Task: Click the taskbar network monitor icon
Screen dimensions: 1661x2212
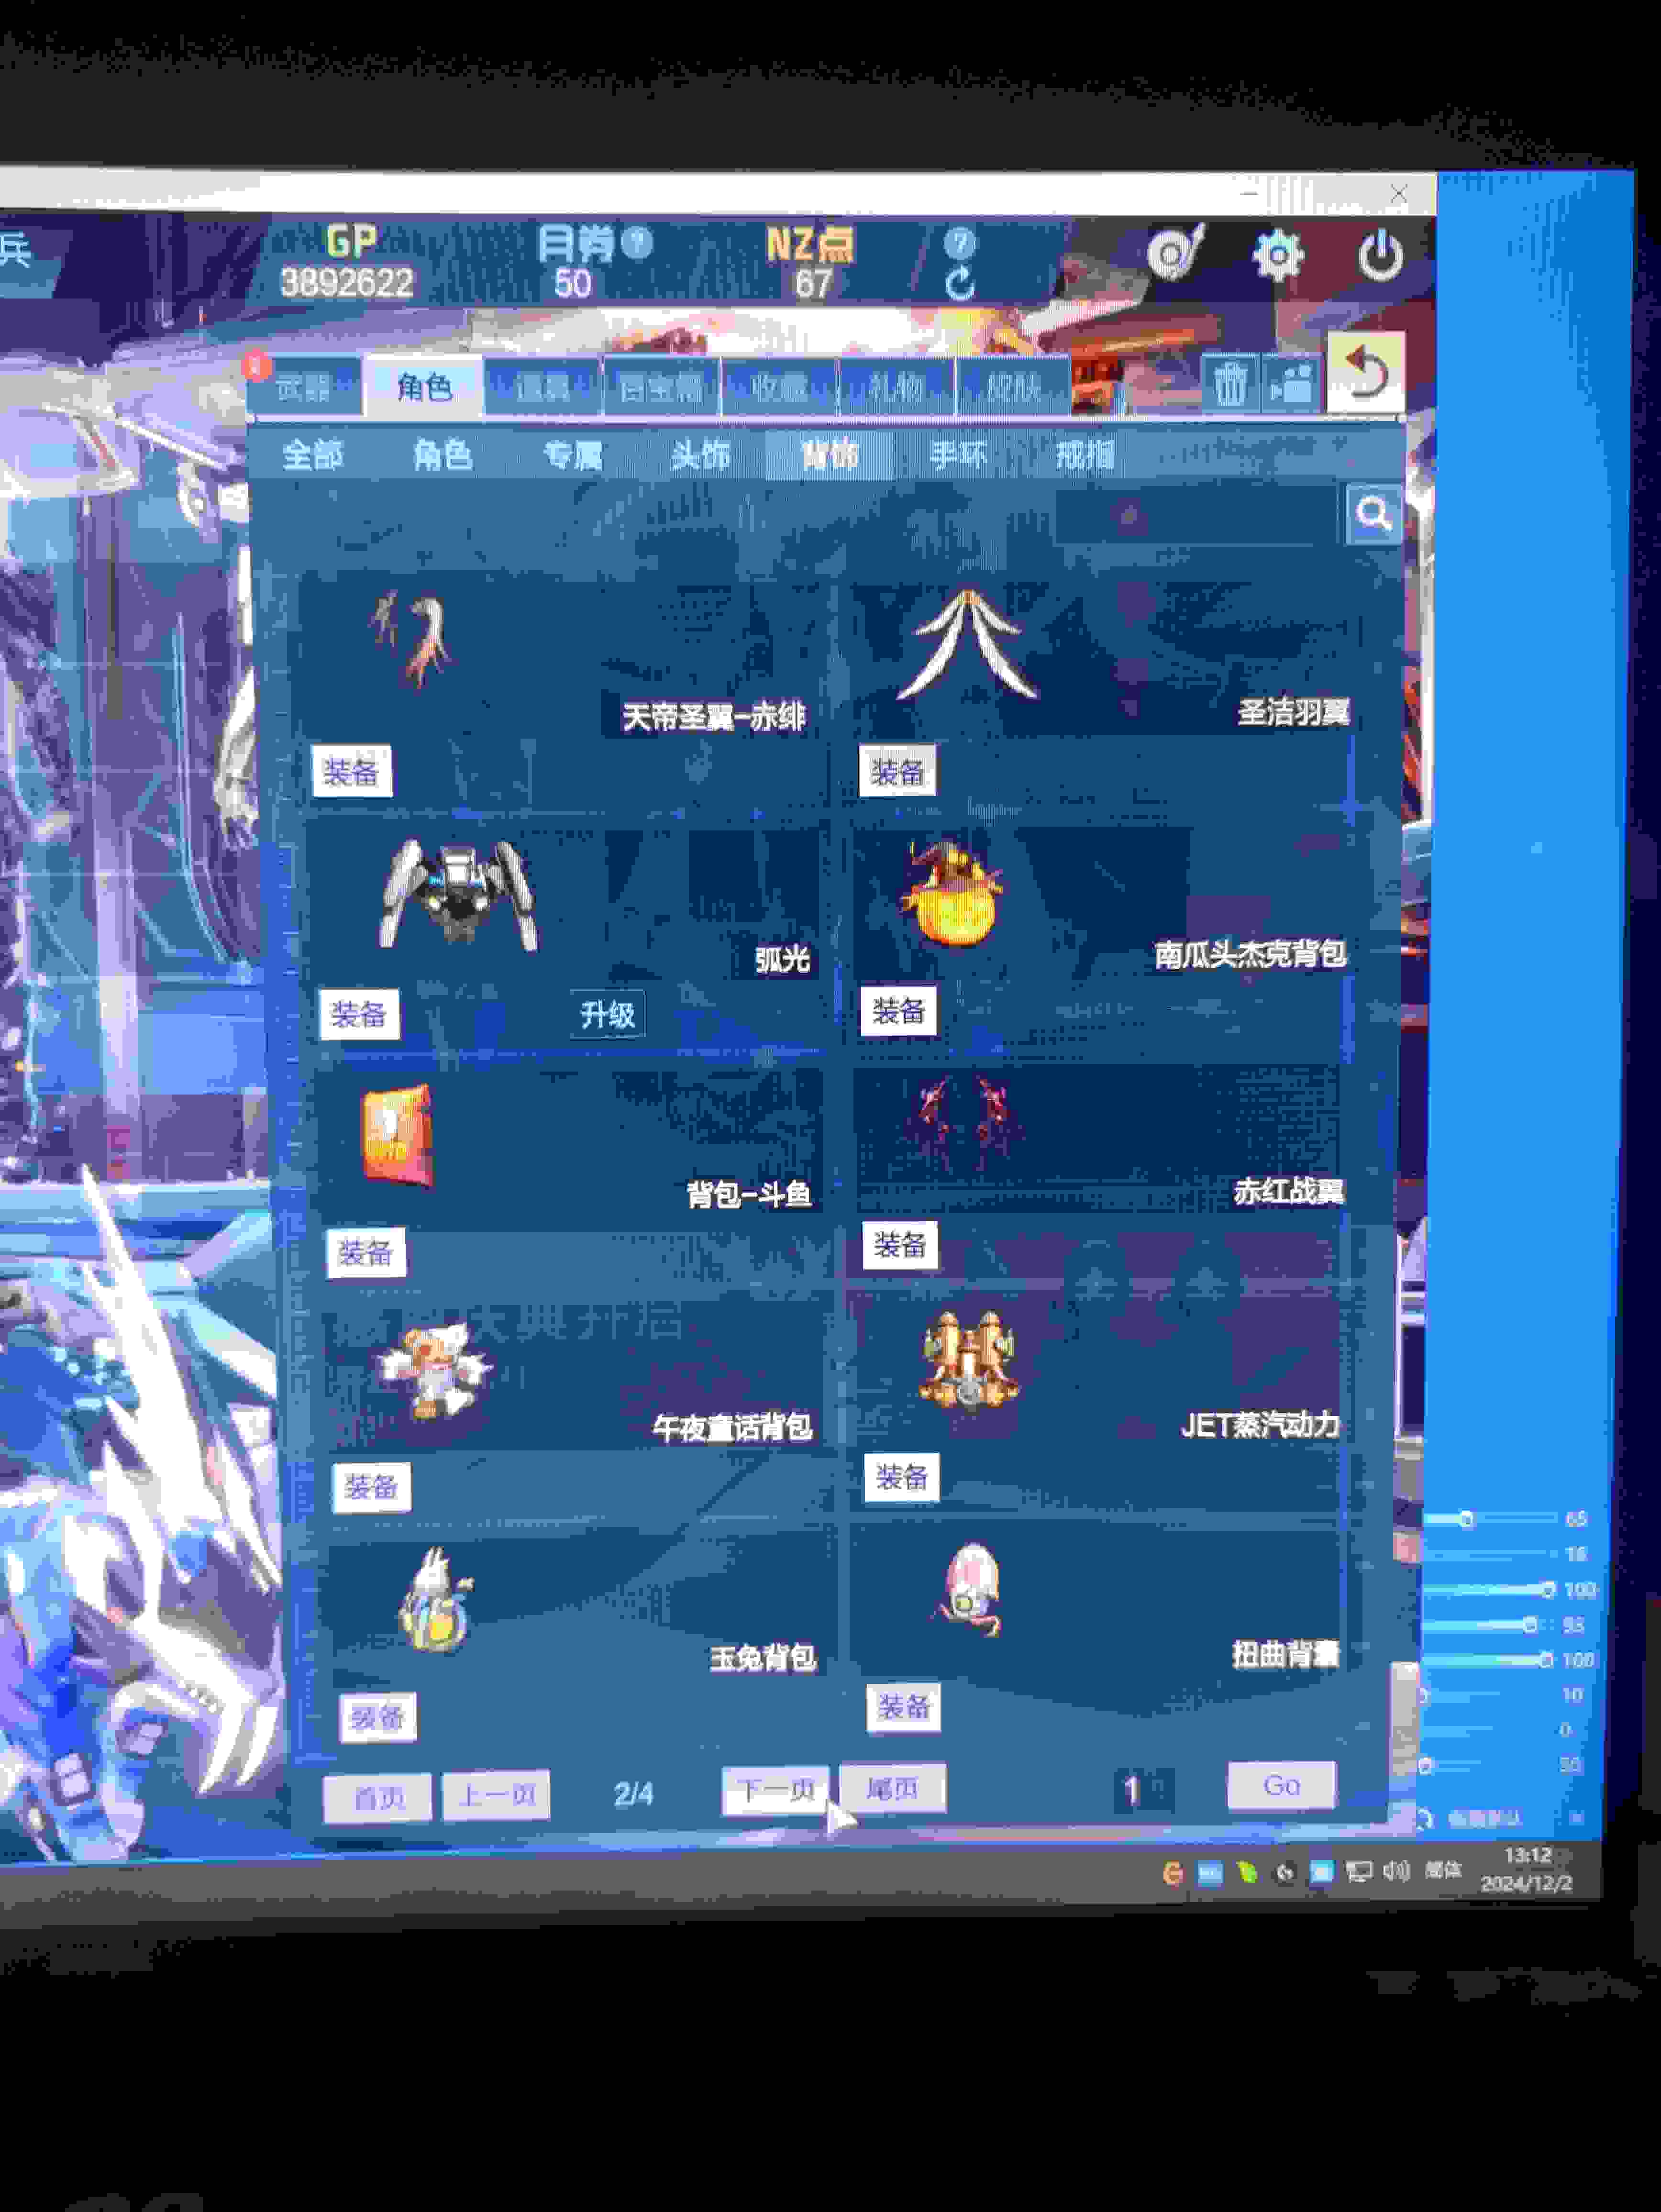Action: click(x=1359, y=1871)
